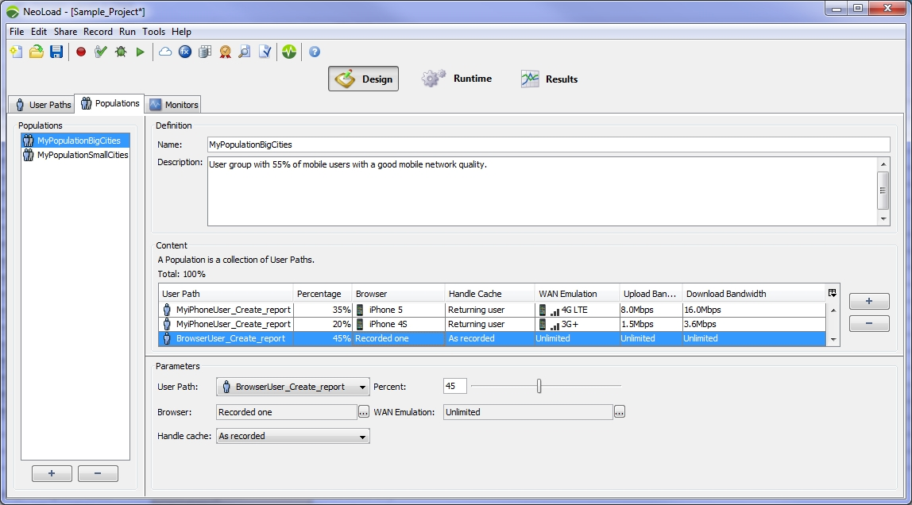
Task: Select MyPopulationSmallCities in the Populations list
Action: click(82, 156)
